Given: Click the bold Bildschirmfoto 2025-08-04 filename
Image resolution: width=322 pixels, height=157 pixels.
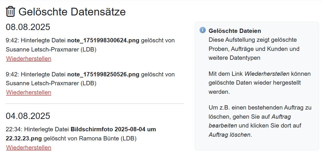Looking at the screenshot, I should pyautogui.click(x=81, y=134).
